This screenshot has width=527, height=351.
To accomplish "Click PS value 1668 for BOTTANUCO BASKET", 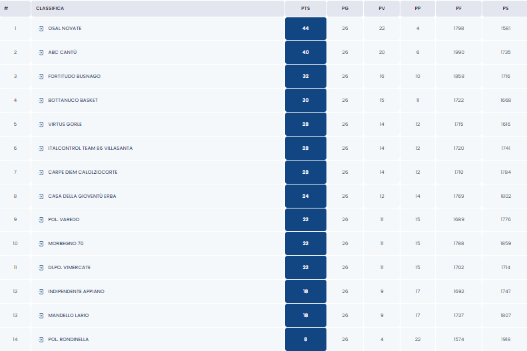I will (506, 100).
